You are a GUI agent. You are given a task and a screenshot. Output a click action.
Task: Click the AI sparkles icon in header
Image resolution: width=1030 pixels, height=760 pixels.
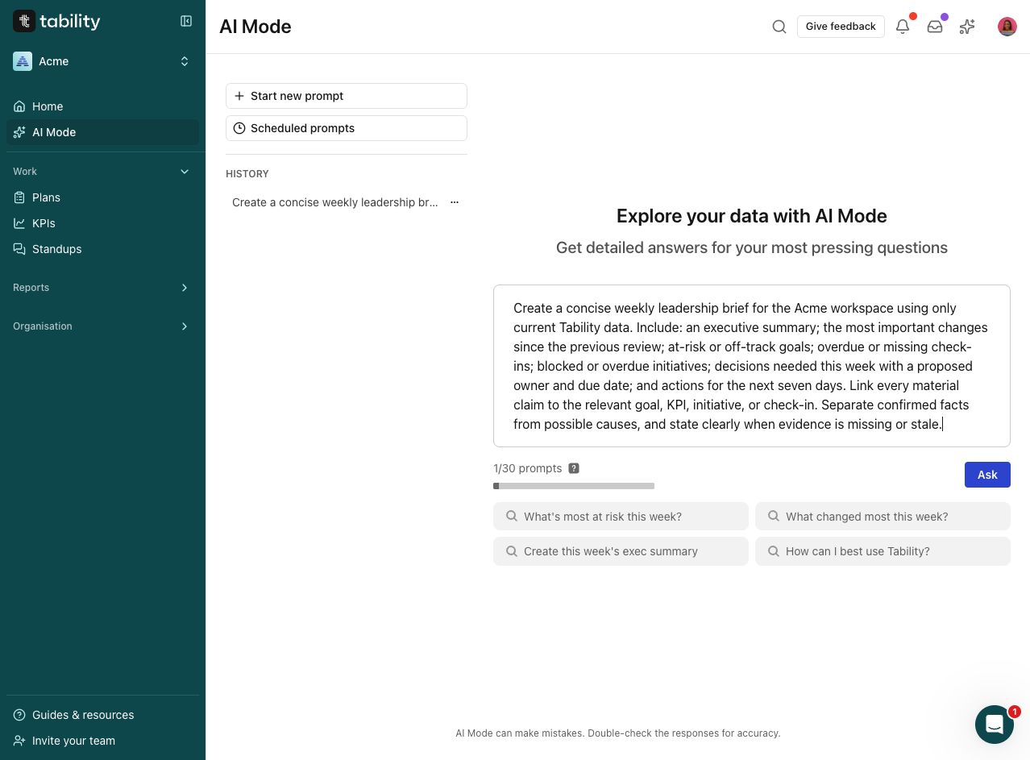coord(967,27)
